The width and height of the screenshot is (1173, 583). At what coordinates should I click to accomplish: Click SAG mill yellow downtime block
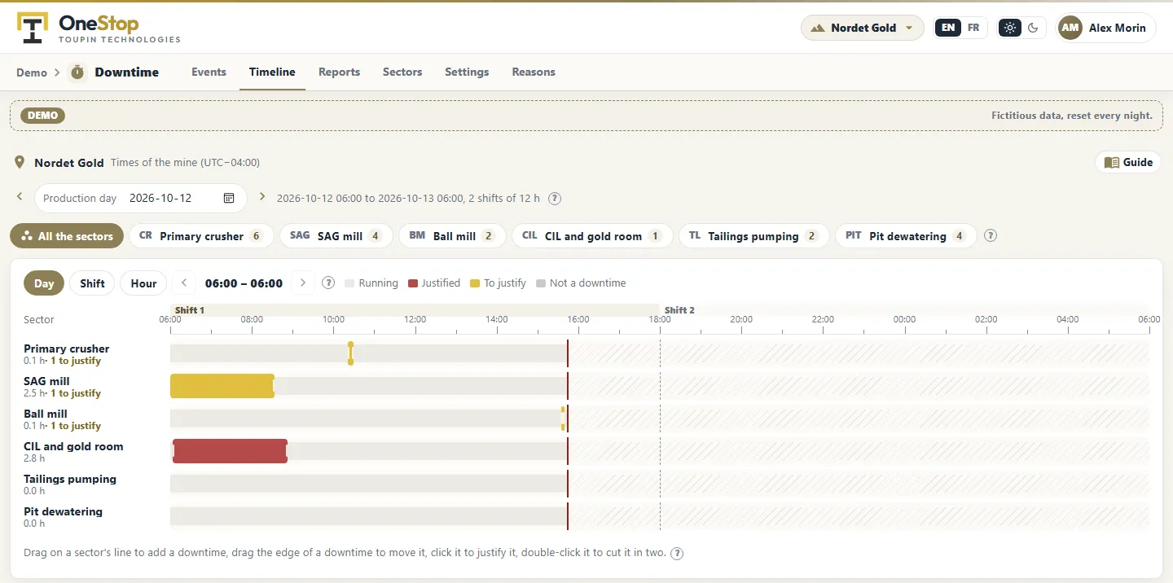(222, 386)
